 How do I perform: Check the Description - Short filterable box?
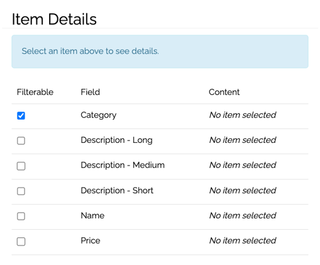coord(21,191)
